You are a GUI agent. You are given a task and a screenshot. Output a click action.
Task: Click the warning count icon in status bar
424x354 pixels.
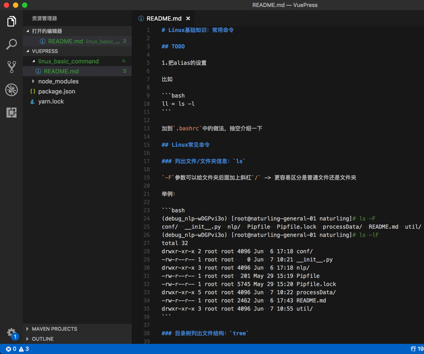[21, 349]
